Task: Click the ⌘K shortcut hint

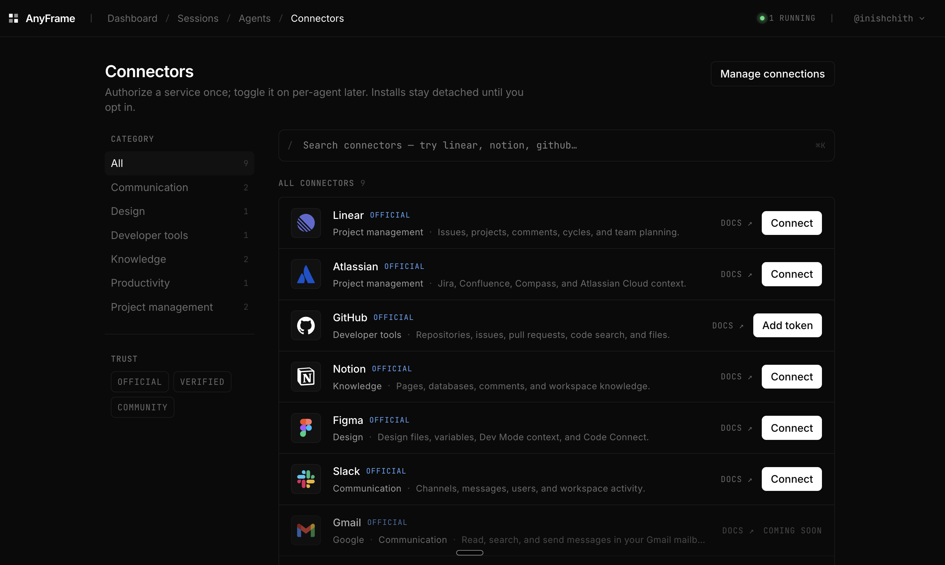Action: pos(820,145)
